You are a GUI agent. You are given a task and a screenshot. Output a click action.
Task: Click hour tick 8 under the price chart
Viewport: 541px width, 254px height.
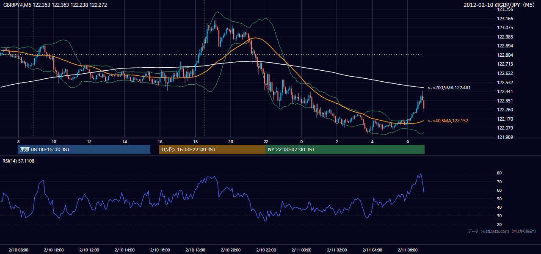coord(18,141)
